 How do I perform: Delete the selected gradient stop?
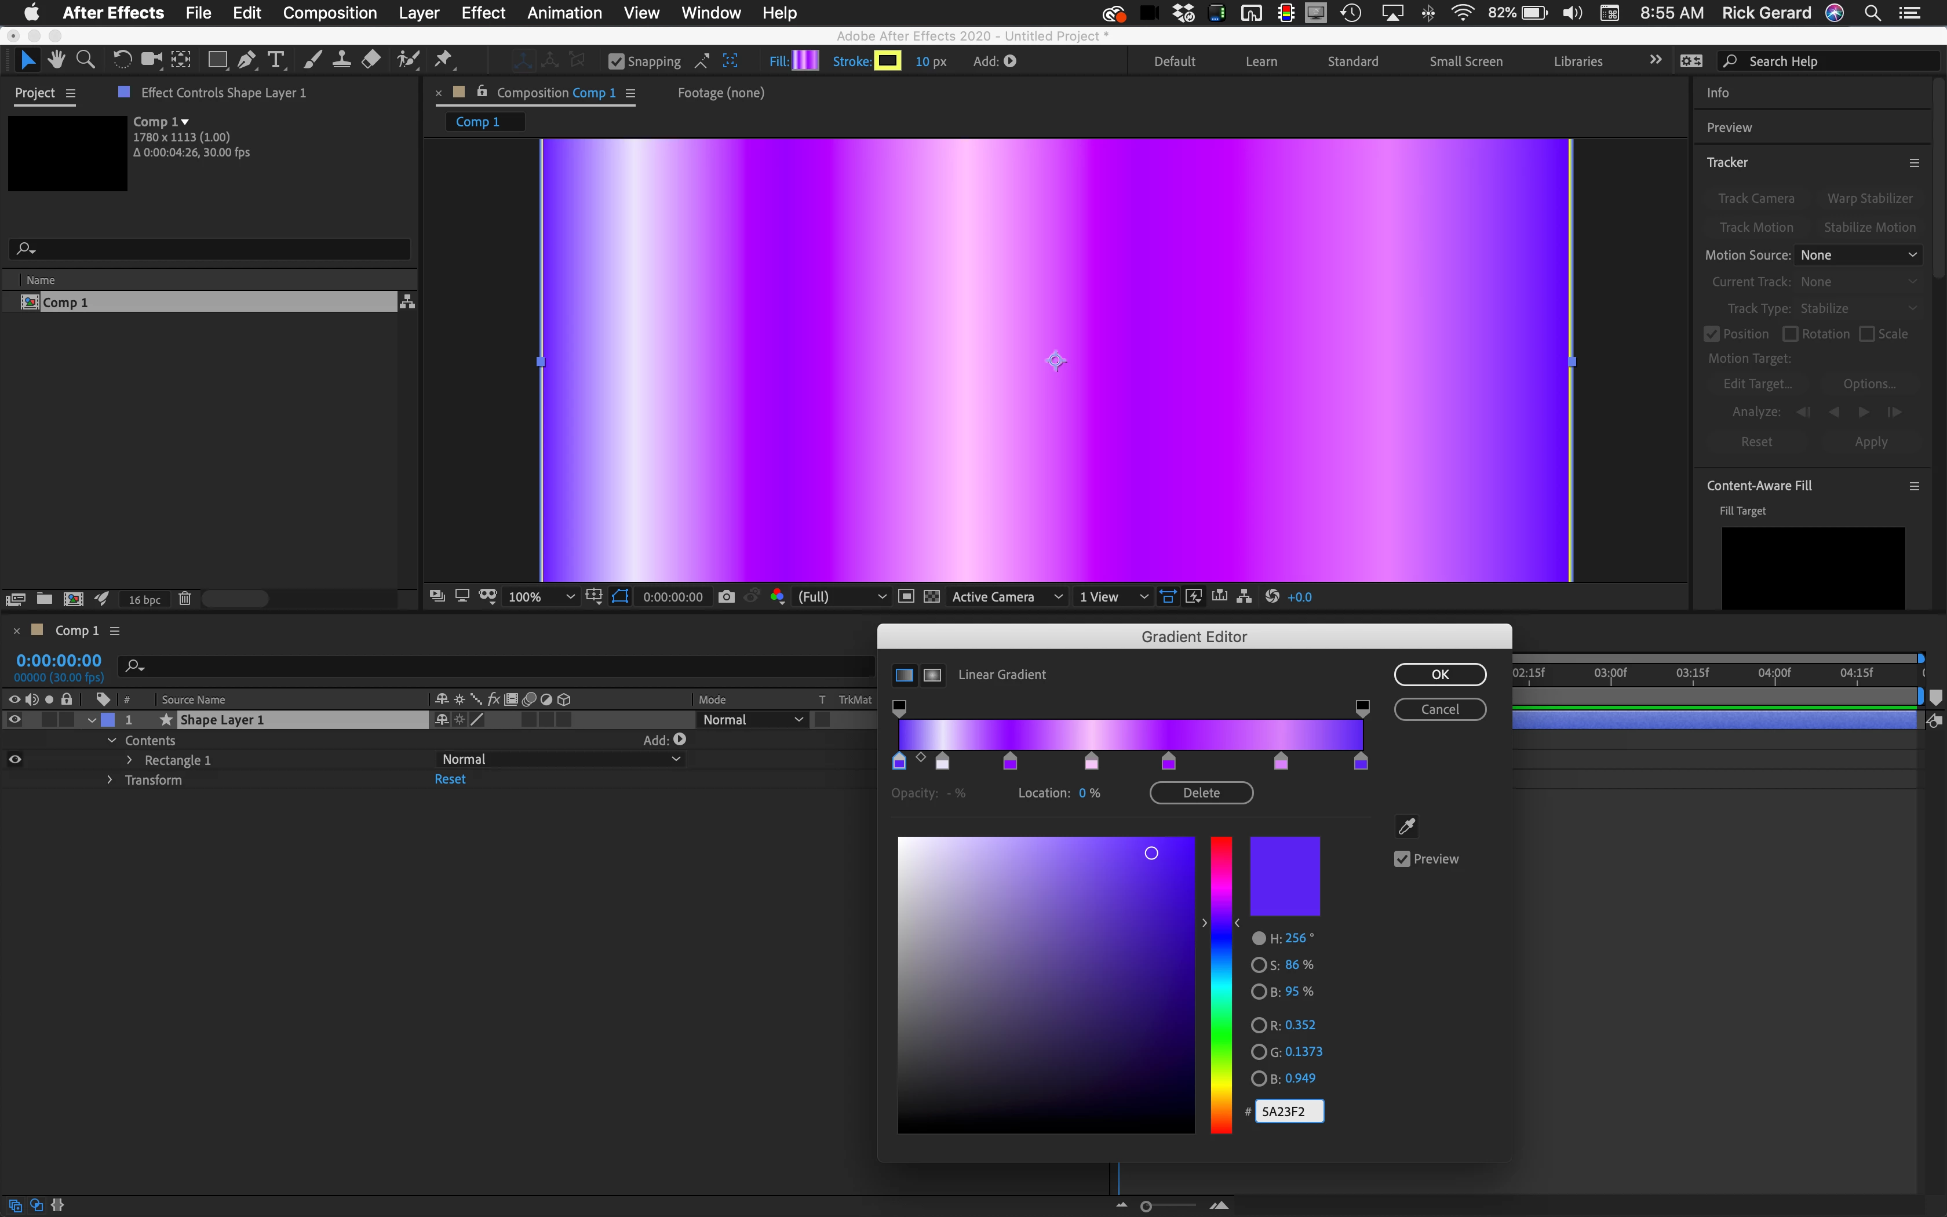(x=1201, y=793)
